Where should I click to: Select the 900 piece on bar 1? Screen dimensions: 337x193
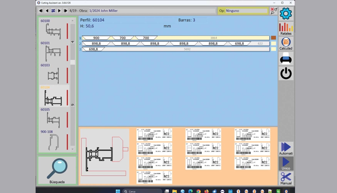pos(96,38)
